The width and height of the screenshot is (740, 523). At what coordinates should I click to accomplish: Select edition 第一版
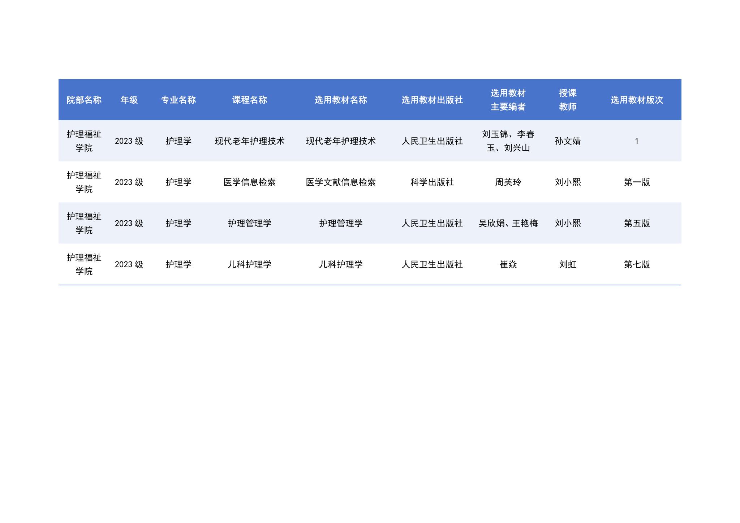click(x=637, y=182)
